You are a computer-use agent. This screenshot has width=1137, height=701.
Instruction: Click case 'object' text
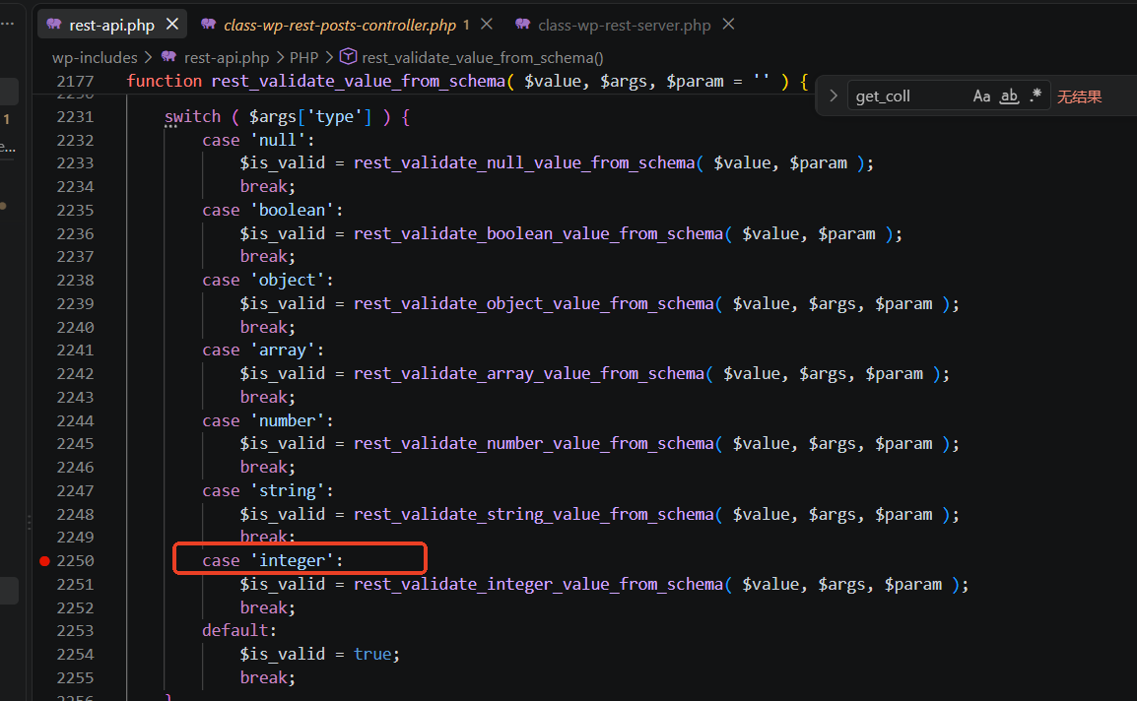[268, 280]
